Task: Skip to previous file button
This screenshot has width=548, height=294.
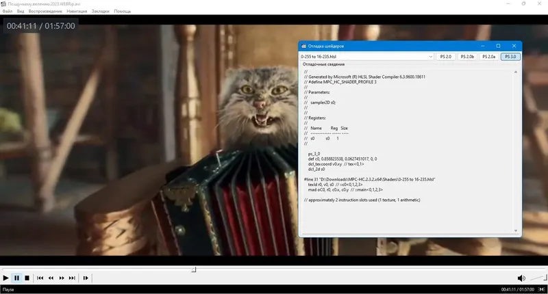Action: click(40, 278)
